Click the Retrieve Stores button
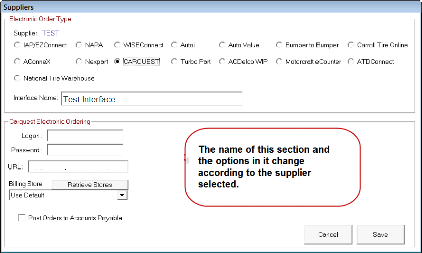 (90, 185)
